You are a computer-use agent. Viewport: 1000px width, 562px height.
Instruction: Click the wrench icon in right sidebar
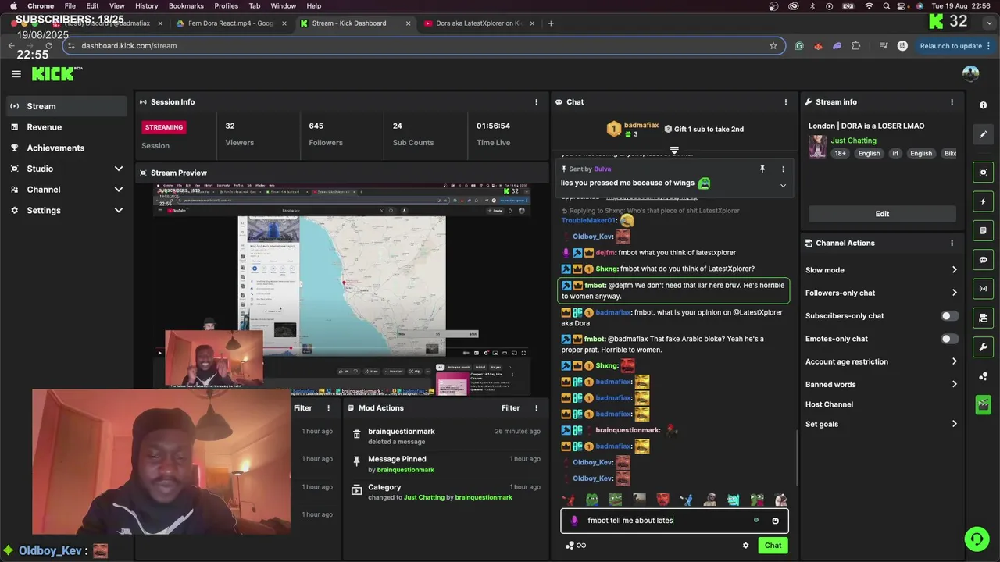(x=984, y=347)
